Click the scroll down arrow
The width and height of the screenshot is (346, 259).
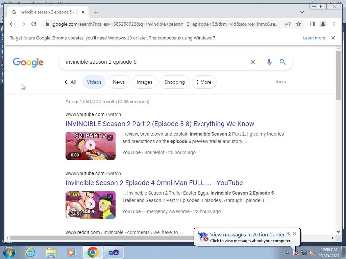338,232
